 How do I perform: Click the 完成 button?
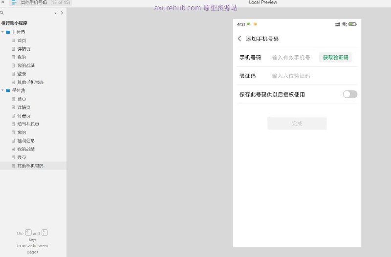click(x=297, y=124)
